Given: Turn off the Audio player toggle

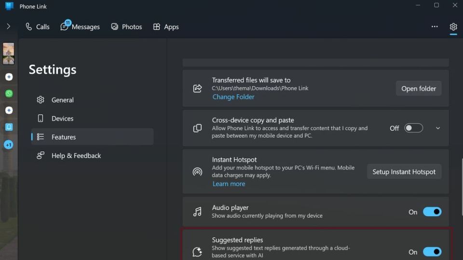Looking at the screenshot, I should point(432,212).
